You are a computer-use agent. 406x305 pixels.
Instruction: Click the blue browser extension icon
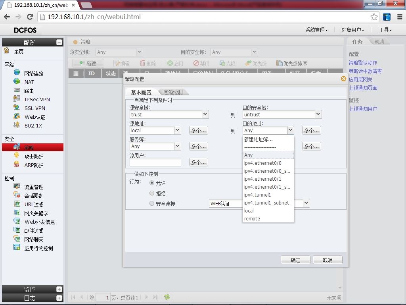tap(387, 17)
